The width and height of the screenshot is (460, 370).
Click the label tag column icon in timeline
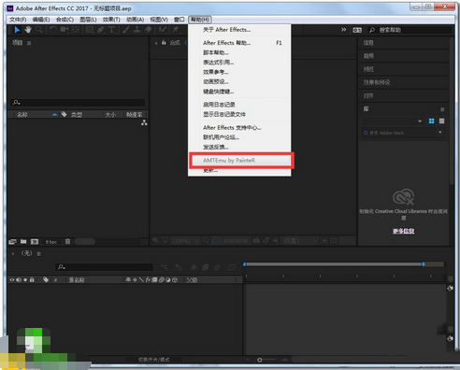[x=46, y=279]
